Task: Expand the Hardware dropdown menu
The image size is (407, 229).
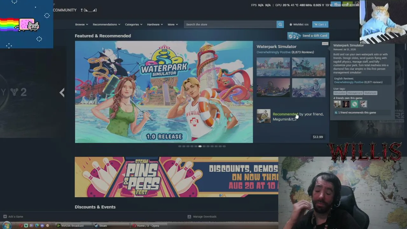Action: [155, 24]
